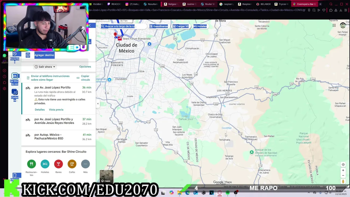Viewport: 350px width, 197px height.
Task: Explore nearby Bares
Action: (x=59, y=164)
